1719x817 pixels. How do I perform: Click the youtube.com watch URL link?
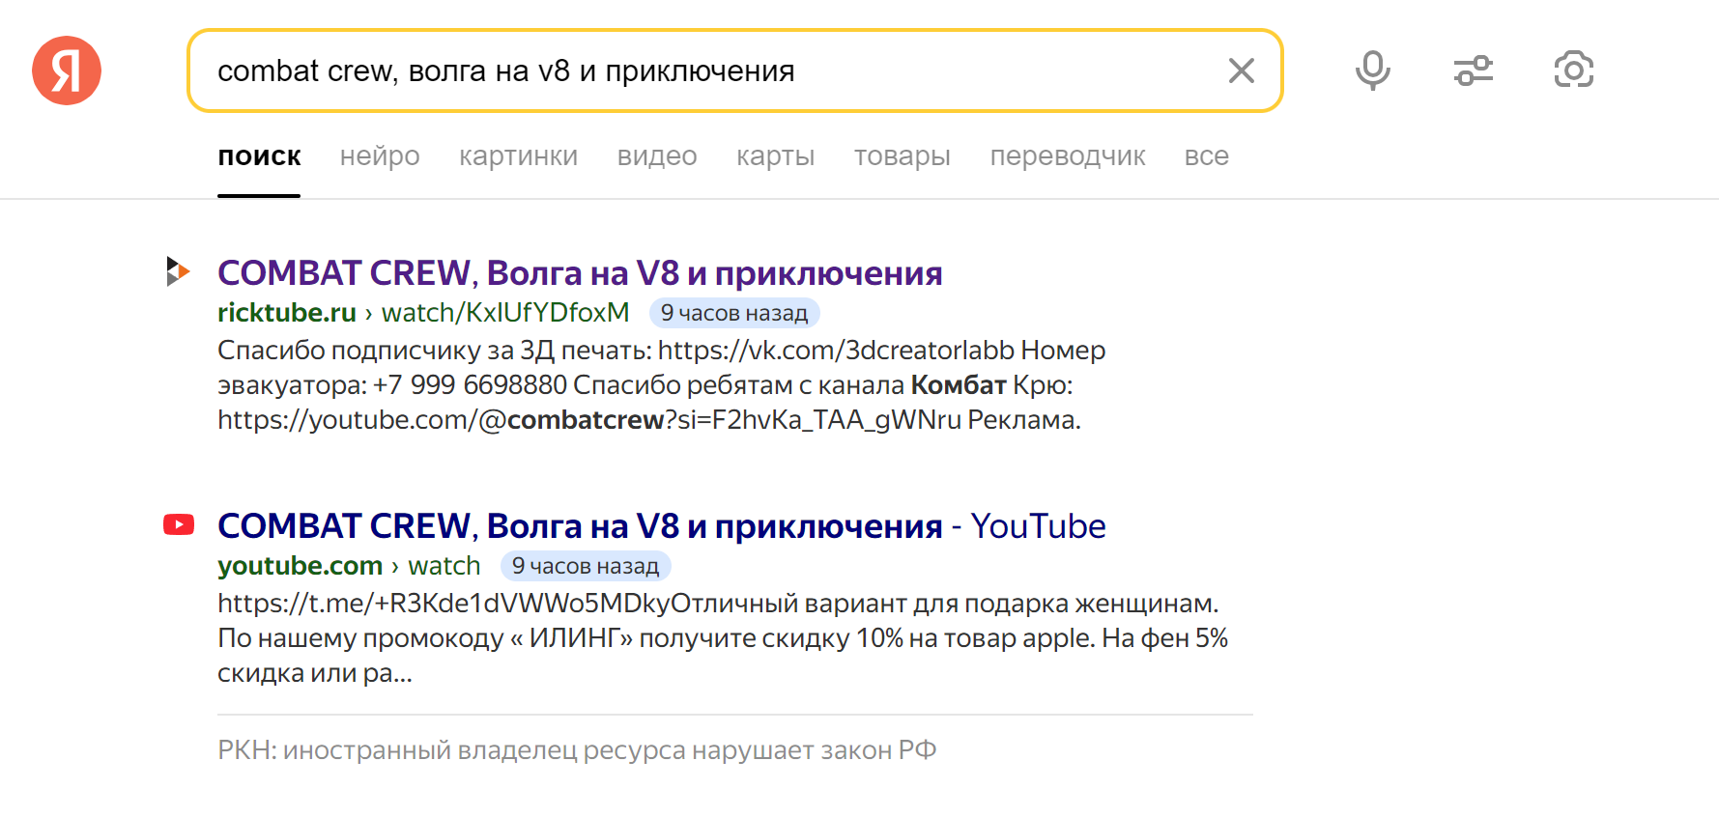[x=349, y=566]
